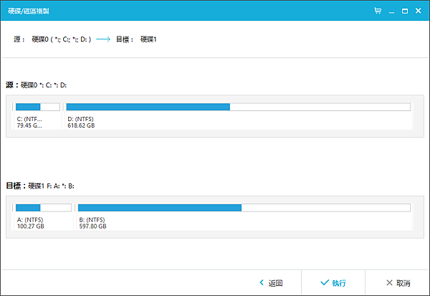Select target B: partition usage bar

click(x=244, y=208)
